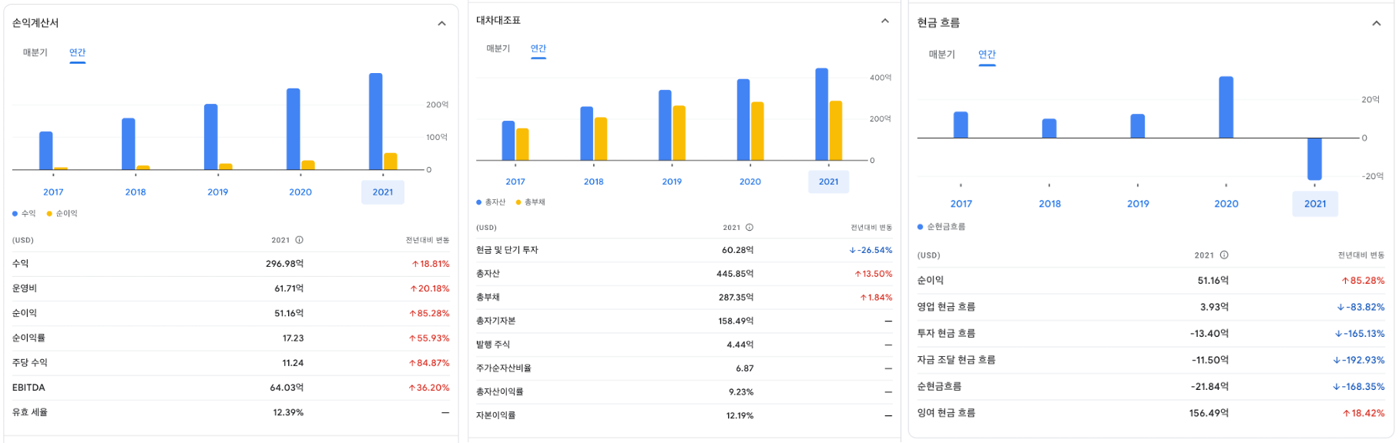Click the 투자 현금 흐름 row label
The width and height of the screenshot is (1399, 443).
[946, 333]
